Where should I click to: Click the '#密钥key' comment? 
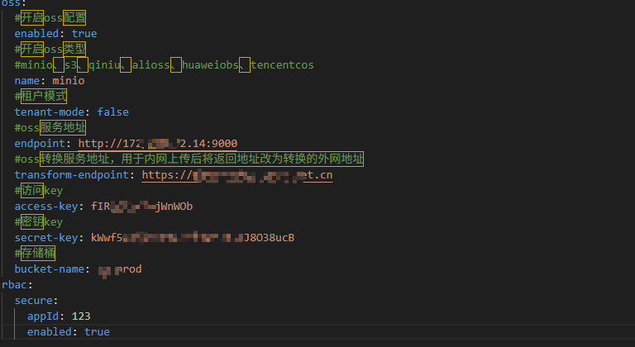(39, 222)
